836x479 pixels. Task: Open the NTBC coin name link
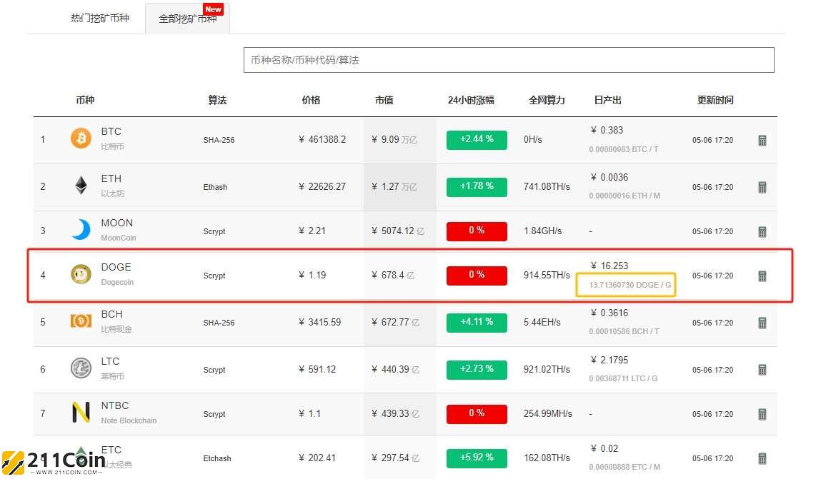[115, 405]
